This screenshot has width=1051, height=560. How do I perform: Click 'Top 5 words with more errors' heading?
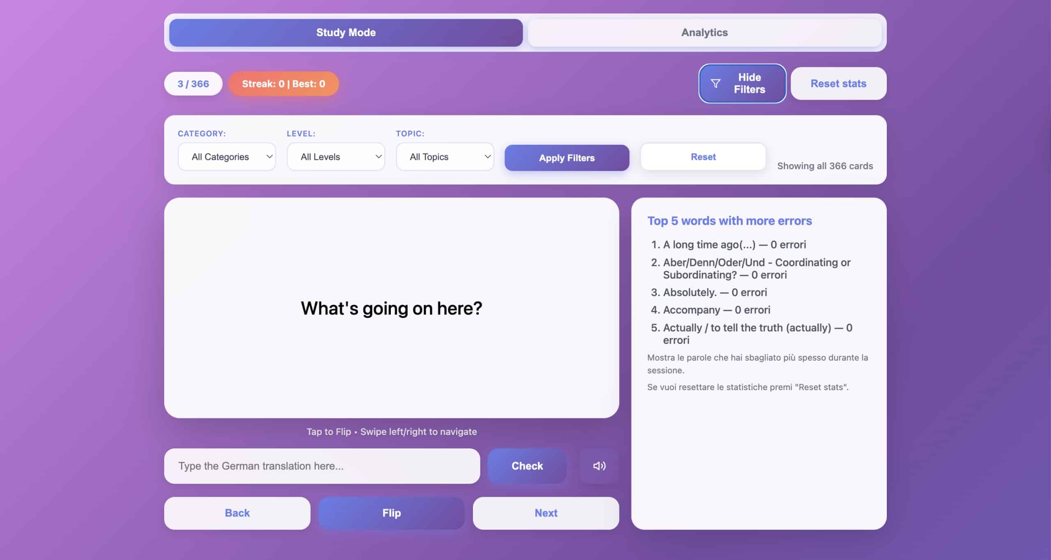pyautogui.click(x=730, y=221)
